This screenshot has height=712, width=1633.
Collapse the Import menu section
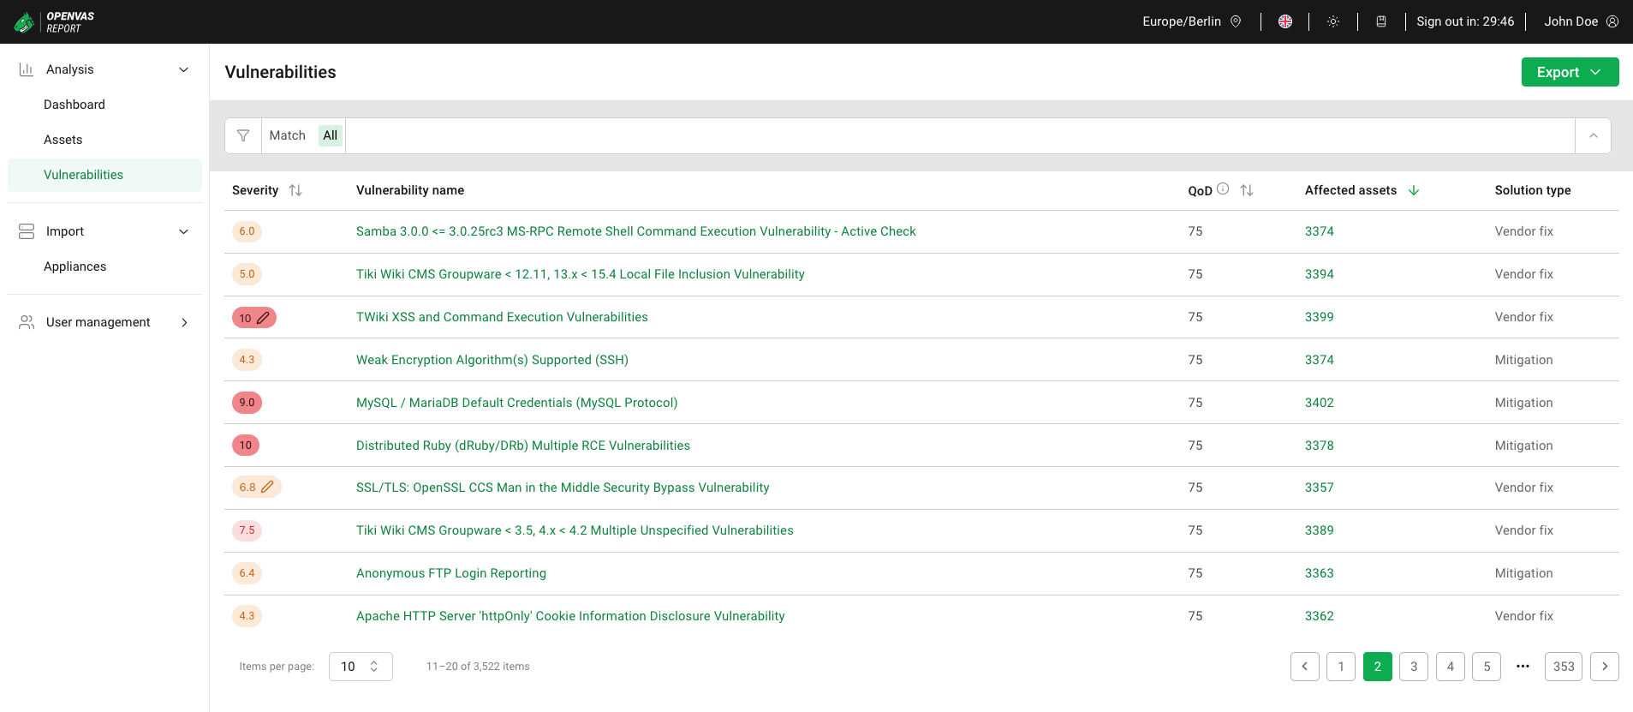pos(183,231)
